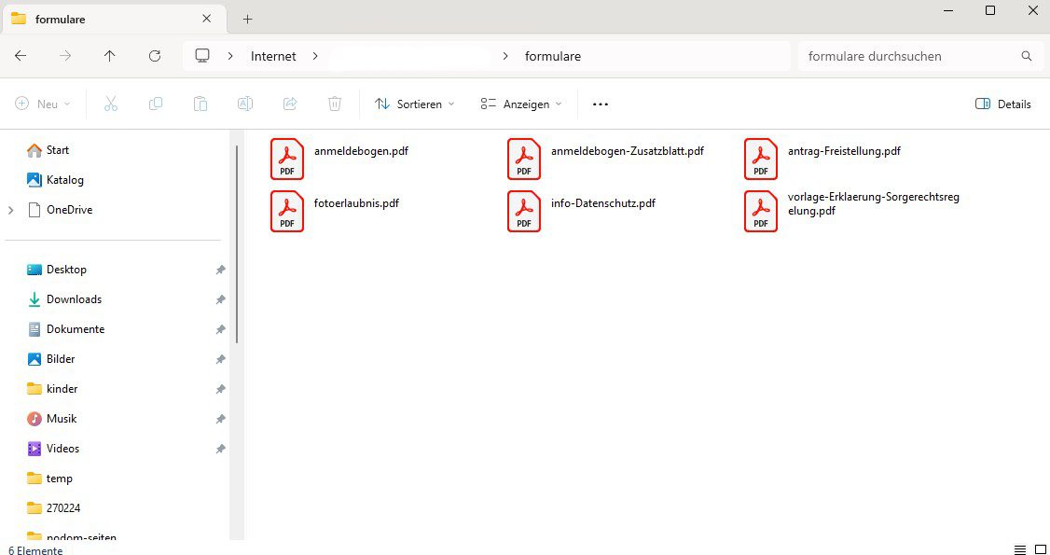Screen dimensions: 1050x555
Task: Close the formulare tab
Action: 207,19
